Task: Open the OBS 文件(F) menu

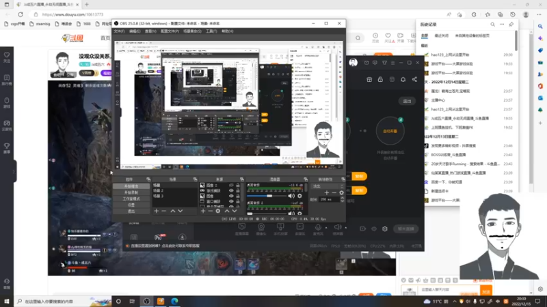Action: point(119,31)
